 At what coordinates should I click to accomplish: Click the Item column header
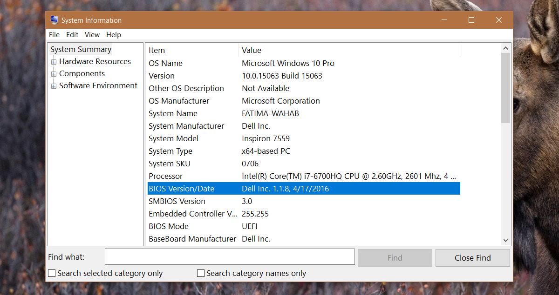pyautogui.click(x=192, y=50)
